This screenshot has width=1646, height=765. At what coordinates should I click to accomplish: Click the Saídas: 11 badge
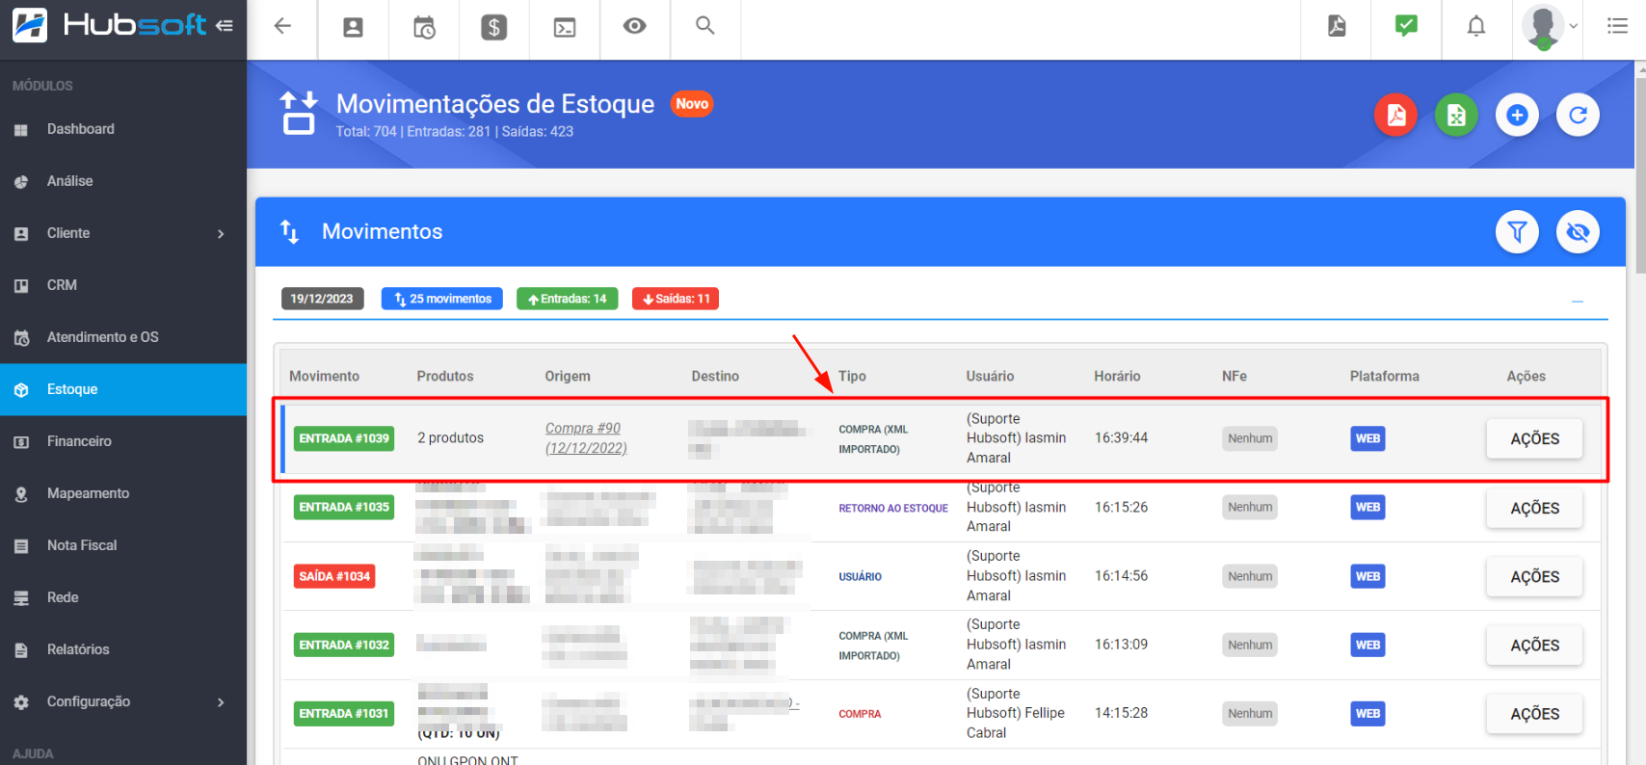coord(676,299)
